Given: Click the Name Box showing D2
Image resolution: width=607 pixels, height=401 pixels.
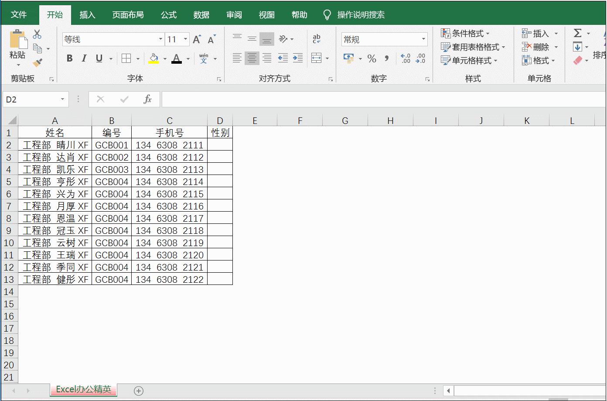Looking at the screenshot, I should pyautogui.click(x=31, y=99).
